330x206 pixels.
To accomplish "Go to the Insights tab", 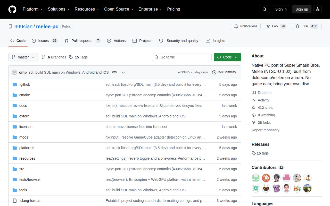I will click(x=215, y=41).
